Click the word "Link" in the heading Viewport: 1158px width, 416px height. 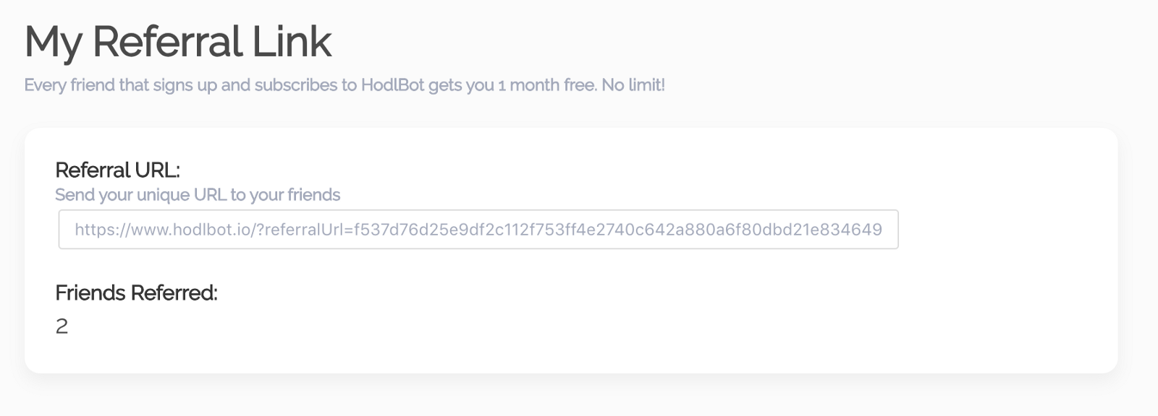pos(292,42)
